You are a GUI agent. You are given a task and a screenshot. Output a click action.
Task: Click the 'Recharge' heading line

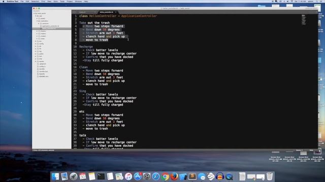click(x=86, y=47)
